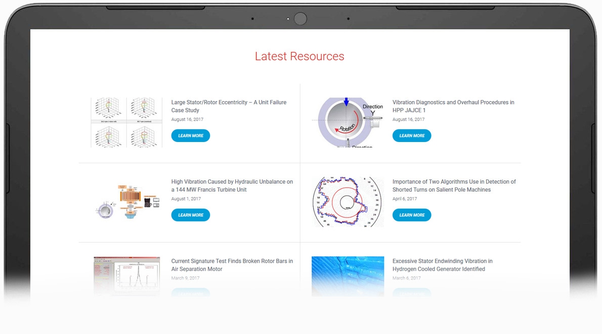Viewport: 602px width, 334px height.
Task: Open Large Stator/Rotor Eccentricity case study title
Action: [229, 106]
